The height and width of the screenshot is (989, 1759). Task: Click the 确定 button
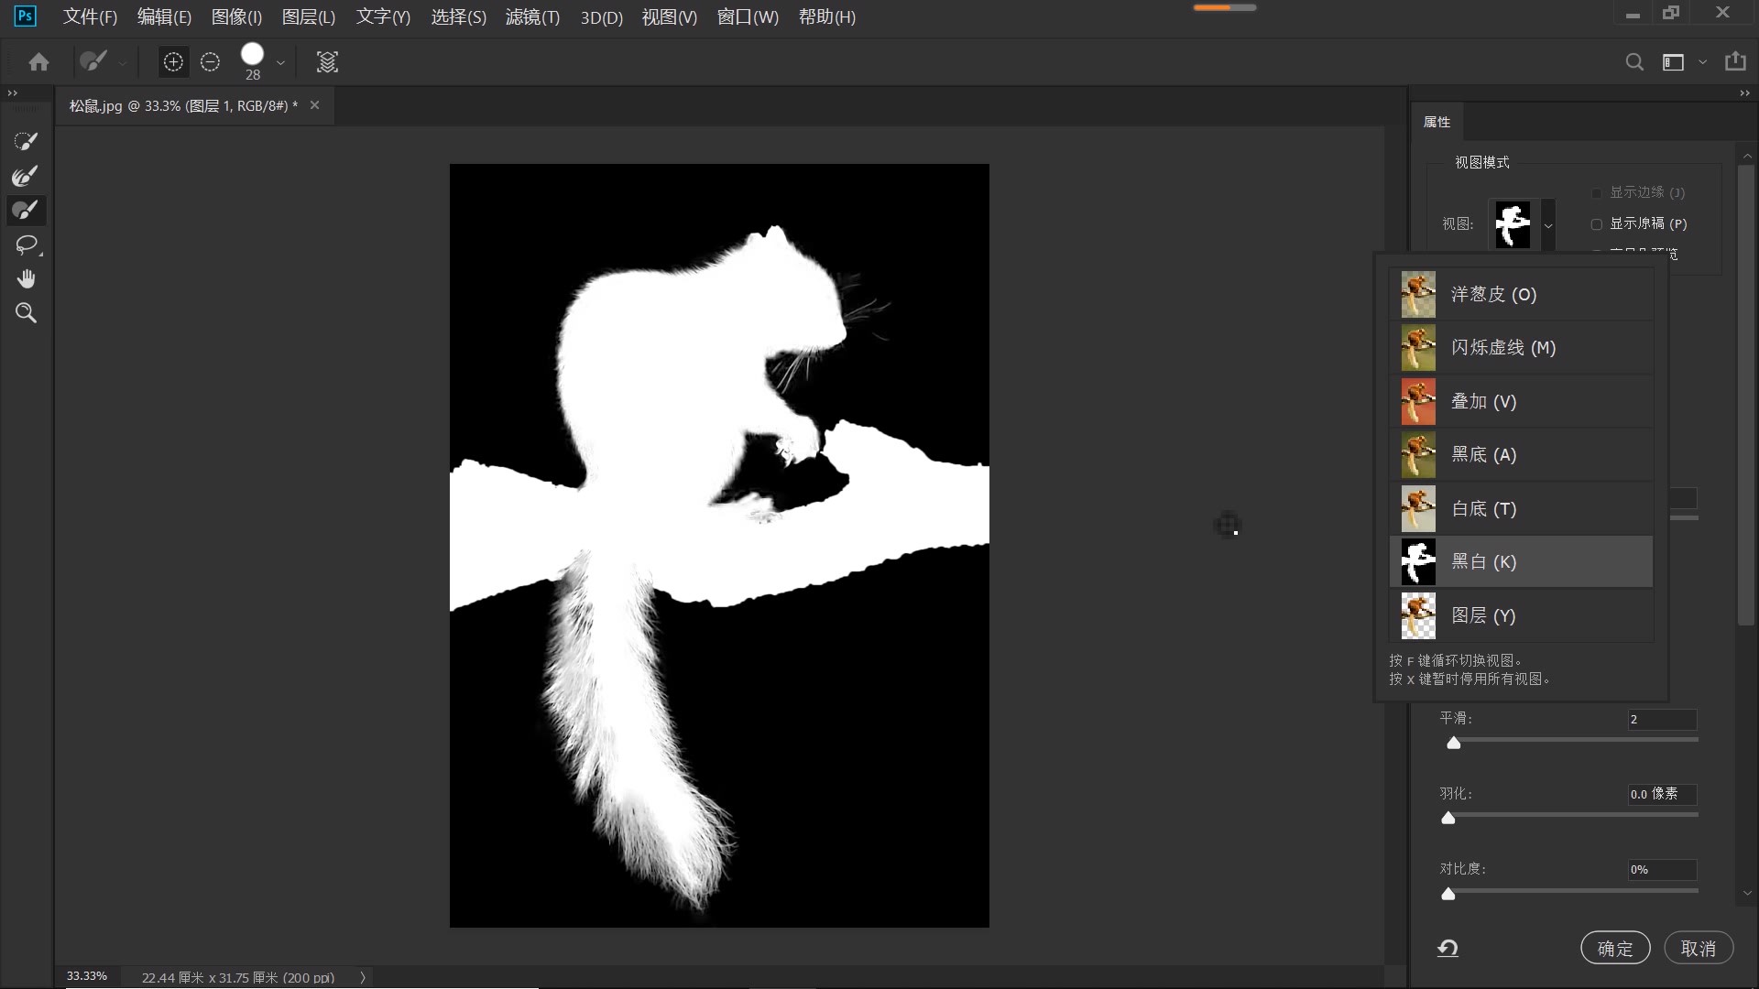1614,949
